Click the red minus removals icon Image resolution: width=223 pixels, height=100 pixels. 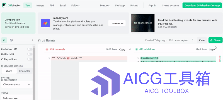pyautogui.click(x=47, y=49)
